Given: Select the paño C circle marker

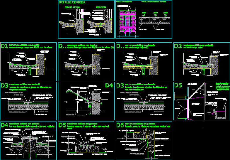Looking at the screenshot, I should (x=166, y=15).
